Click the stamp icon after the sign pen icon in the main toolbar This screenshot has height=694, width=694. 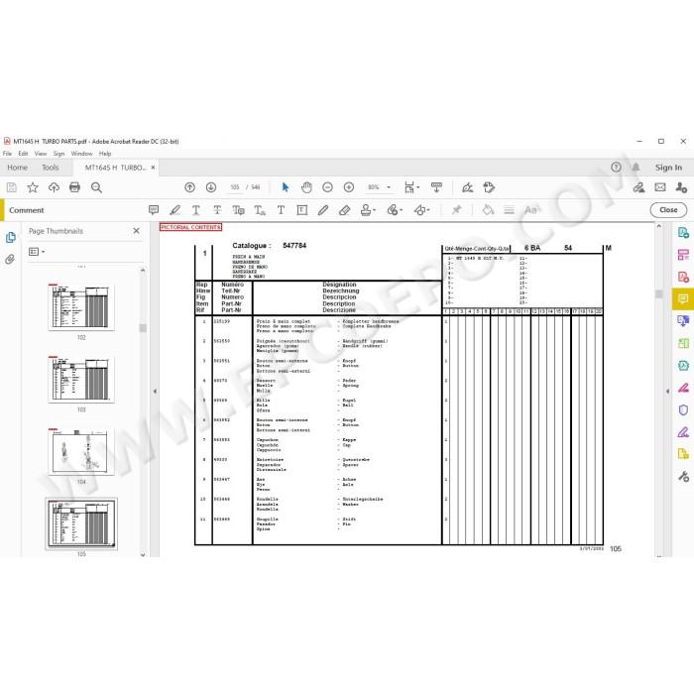coord(489,187)
